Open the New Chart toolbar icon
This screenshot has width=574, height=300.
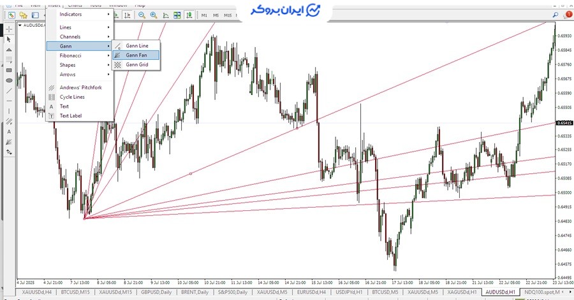(11, 15)
